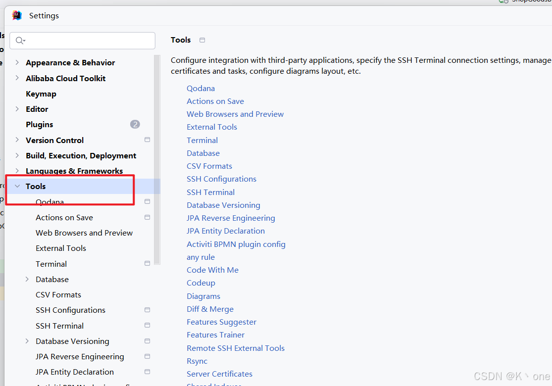Click the project-level icon next to Tools heading
552x386 pixels.
[x=202, y=40]
